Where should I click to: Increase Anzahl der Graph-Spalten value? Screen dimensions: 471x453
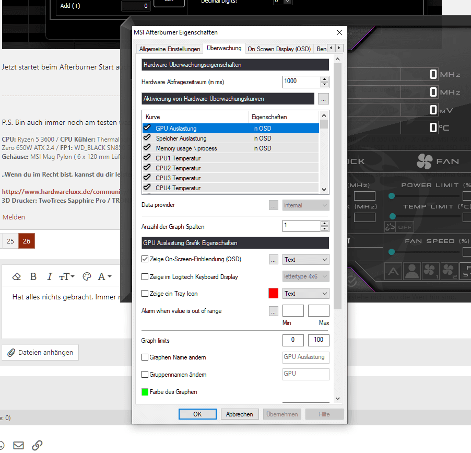point(324,223)
